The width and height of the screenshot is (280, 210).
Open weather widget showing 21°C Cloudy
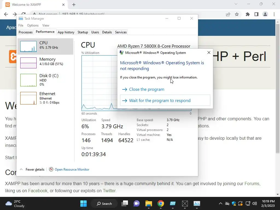point(15,203)
